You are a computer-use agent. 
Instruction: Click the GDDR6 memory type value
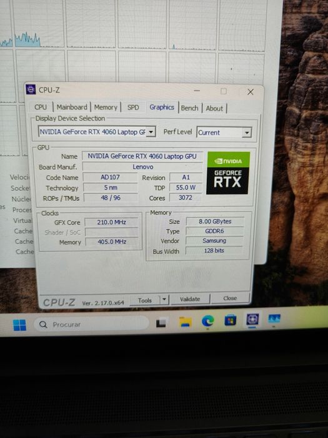[214, 231]
